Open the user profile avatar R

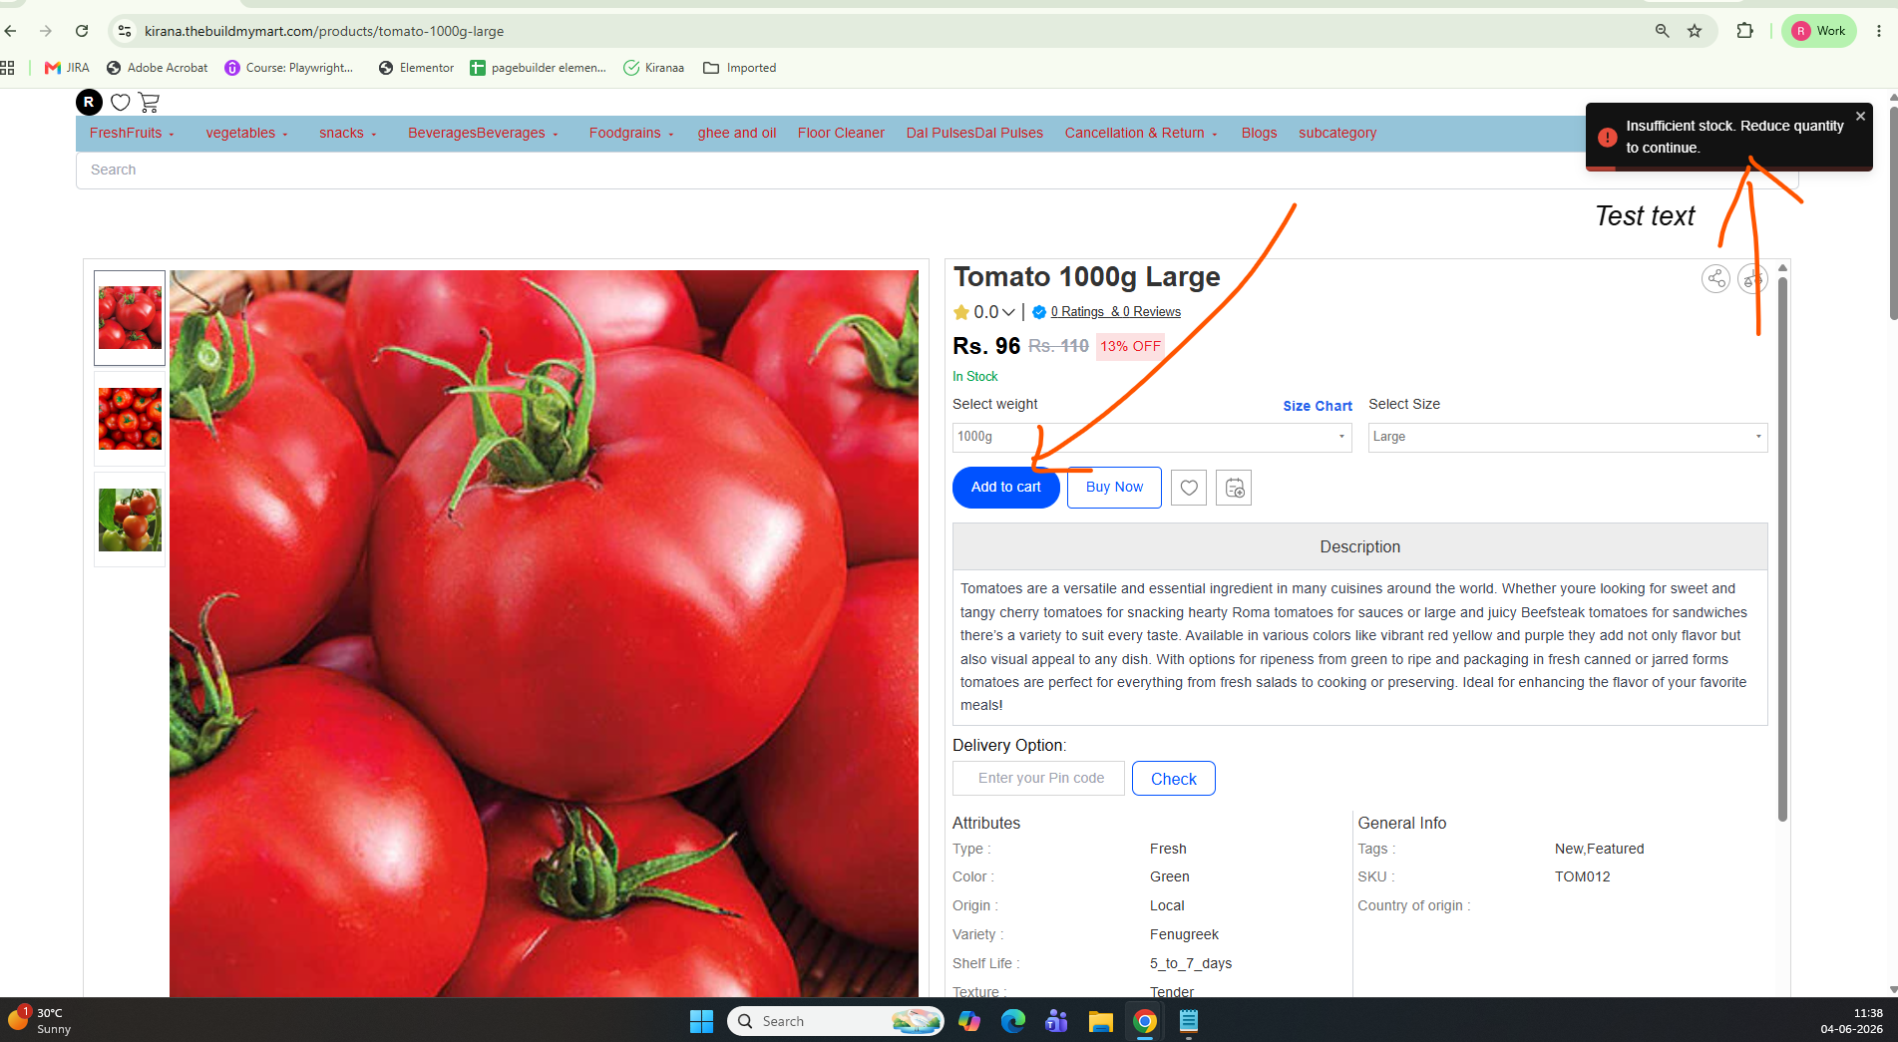[x=89, y=102]
